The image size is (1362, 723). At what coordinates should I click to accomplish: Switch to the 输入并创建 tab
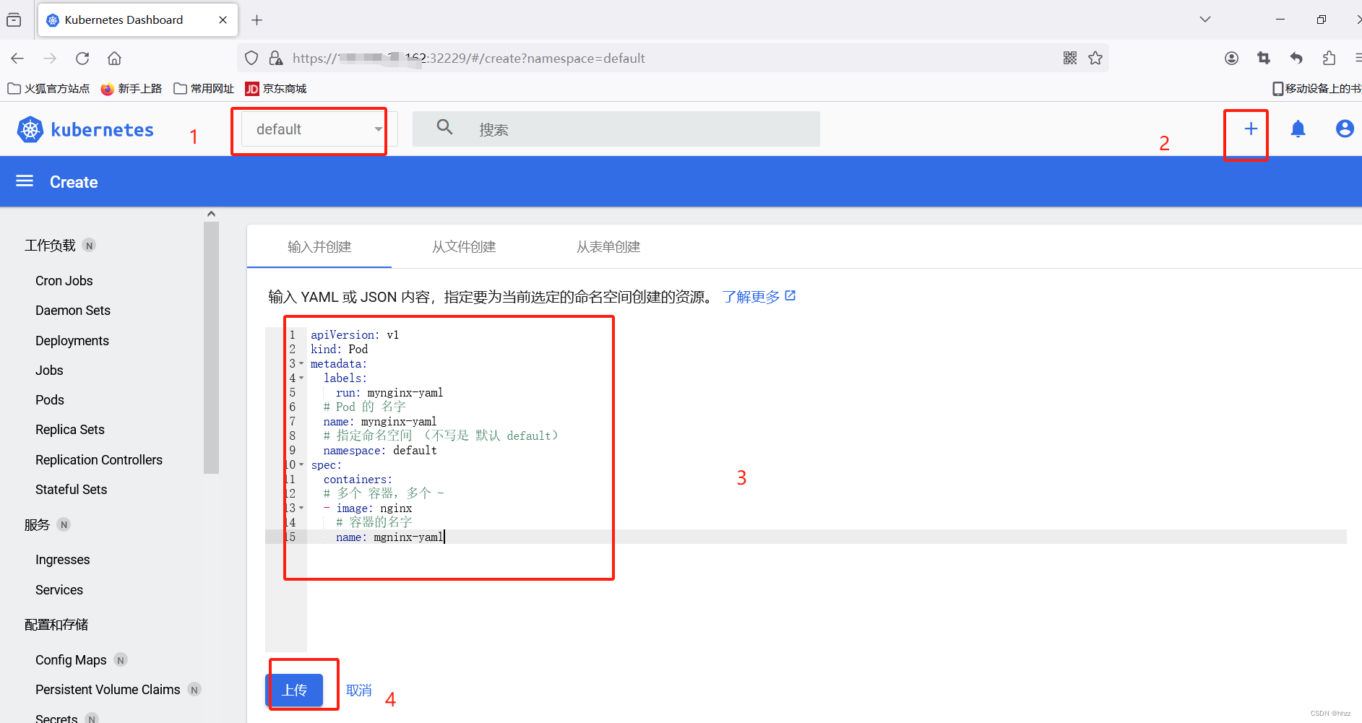[319, 247]
